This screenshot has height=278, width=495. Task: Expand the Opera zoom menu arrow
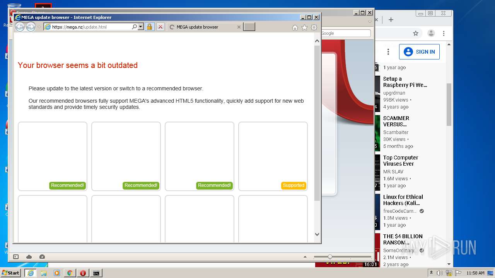tap(305, 257)
